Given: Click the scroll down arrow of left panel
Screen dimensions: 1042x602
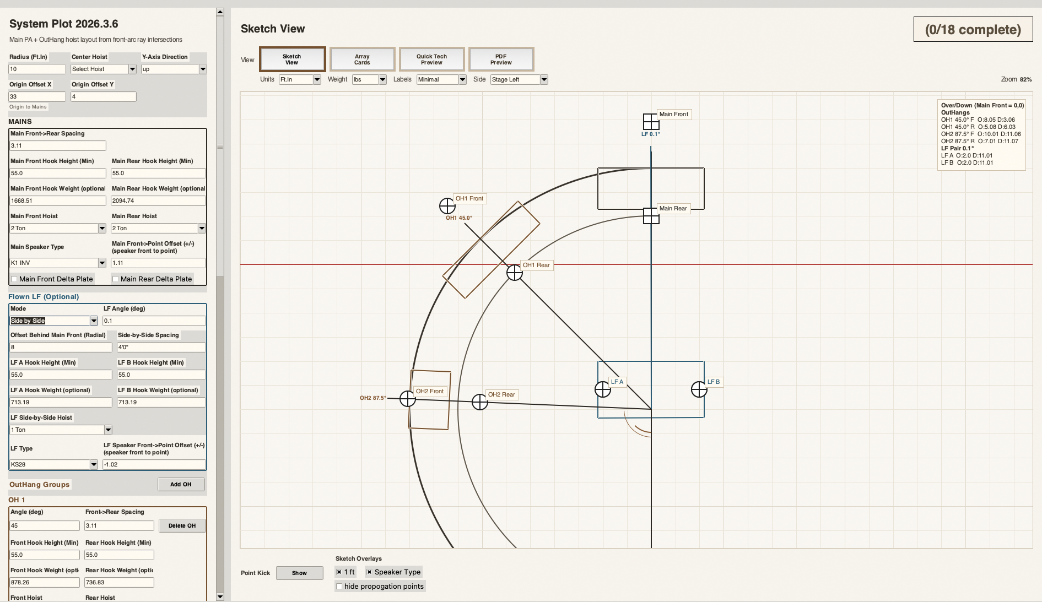Looking at the screenshot, I should tap(220, 596).
